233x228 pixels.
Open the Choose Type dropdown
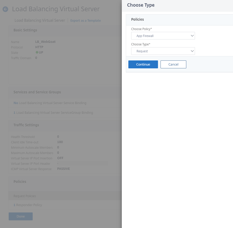(163, 51)
